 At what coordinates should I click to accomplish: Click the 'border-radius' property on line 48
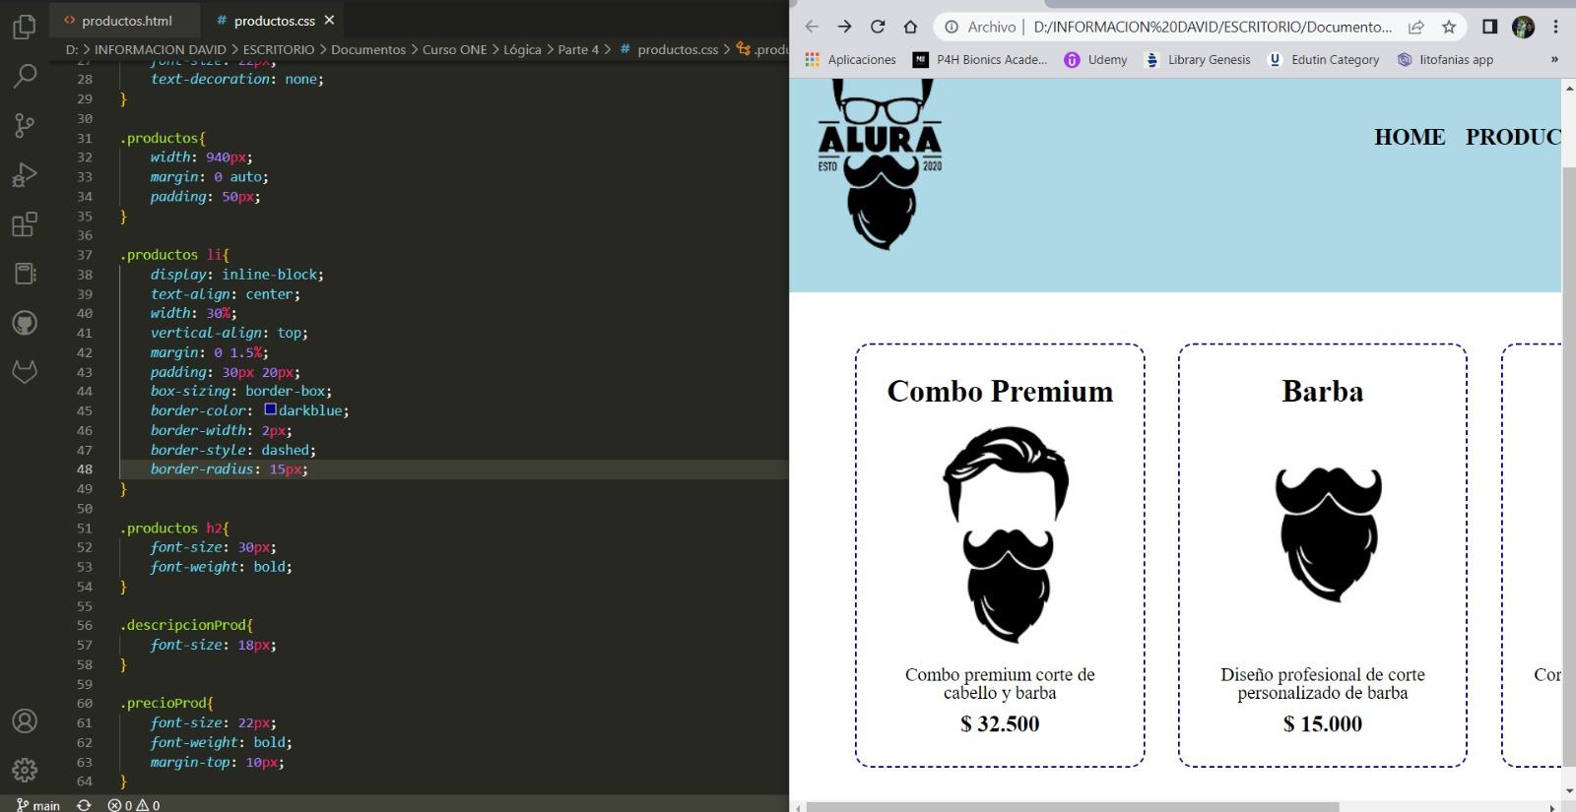pos(202,469)
